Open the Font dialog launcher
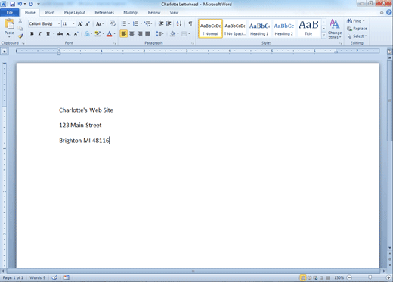 (x=115, y=43)
